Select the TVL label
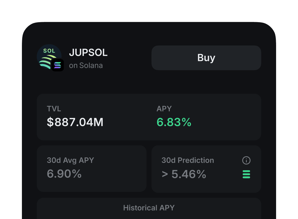This screenshot has width=298, height=219. tap(54, 109)
